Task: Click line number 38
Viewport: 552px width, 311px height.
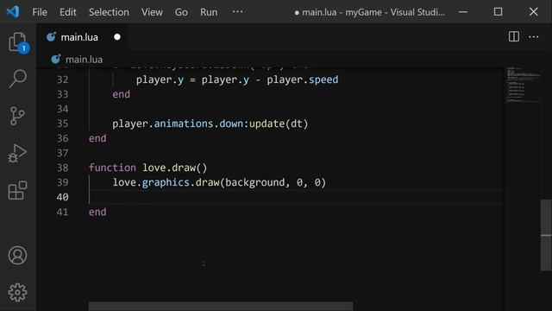Action: (x=63, y=168)
